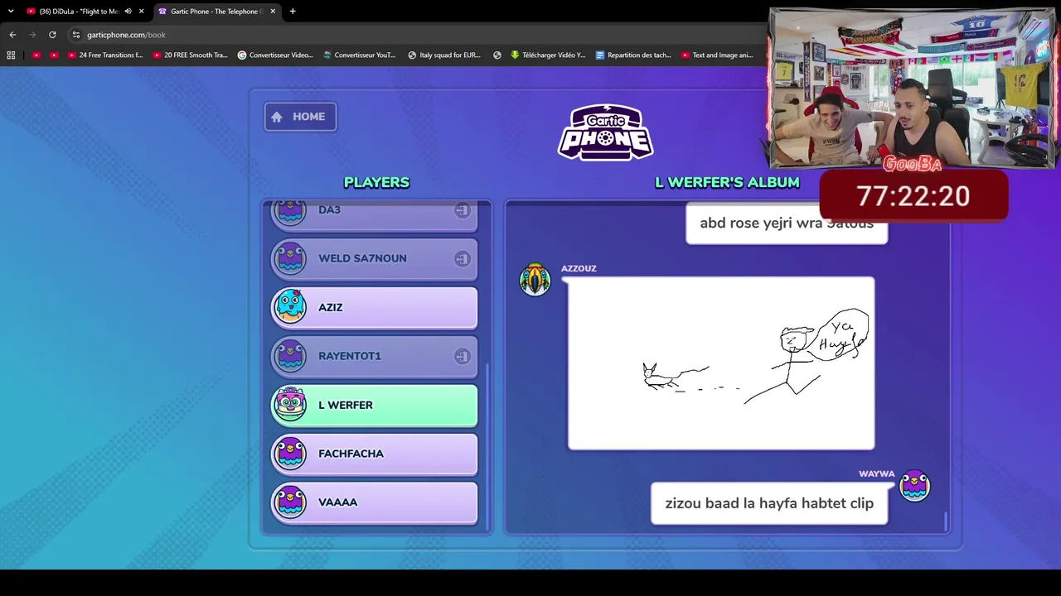Close the DiDuLa YouTube tab
Image resolution: width=1061 pixels, height=596 pixels.
[142, 12]
